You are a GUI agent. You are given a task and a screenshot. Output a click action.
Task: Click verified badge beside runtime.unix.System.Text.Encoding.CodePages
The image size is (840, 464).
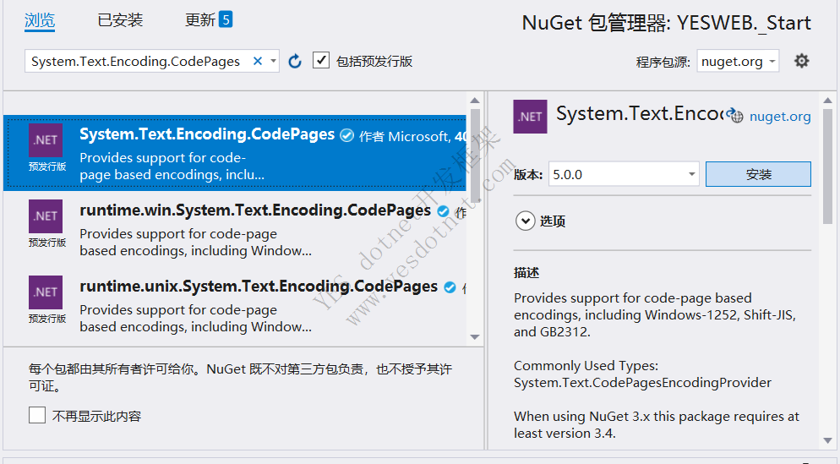click(450, 287)
